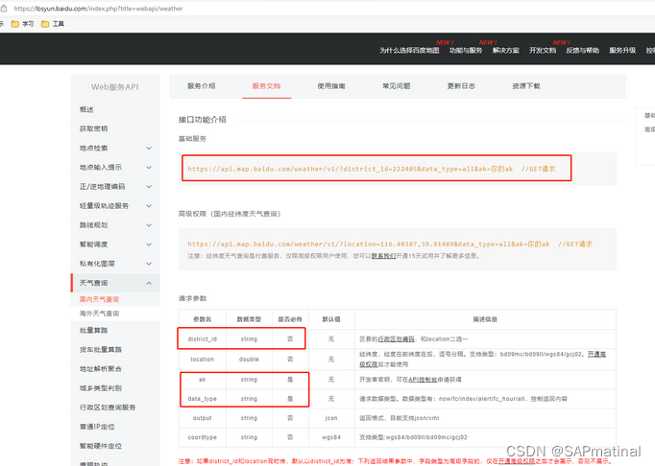Switch to the 服务文档 tab

[x=266, y=86]
